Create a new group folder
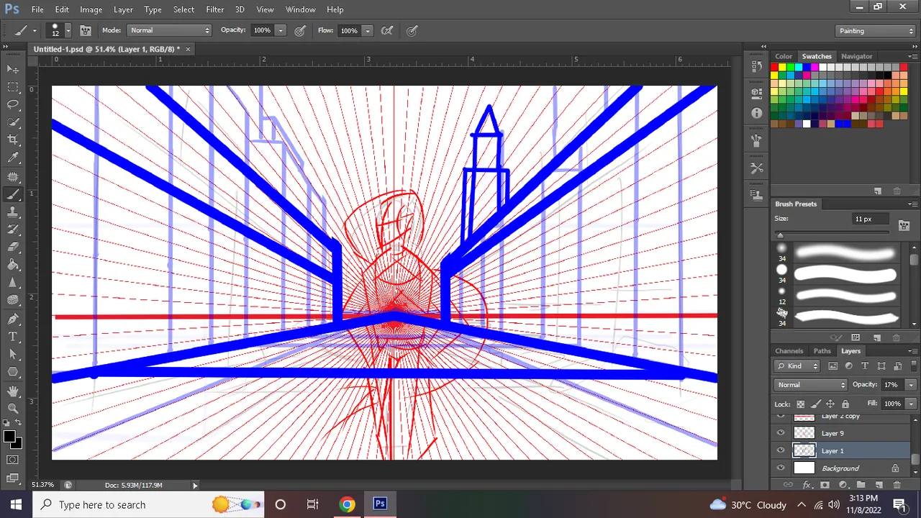921x518 pixels. 861,486
